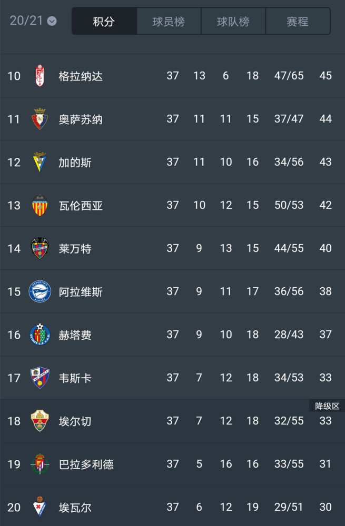Click the Huesca club crest icon
The width and height of the screenshot is (345, 526).
(x=40, y=377)
